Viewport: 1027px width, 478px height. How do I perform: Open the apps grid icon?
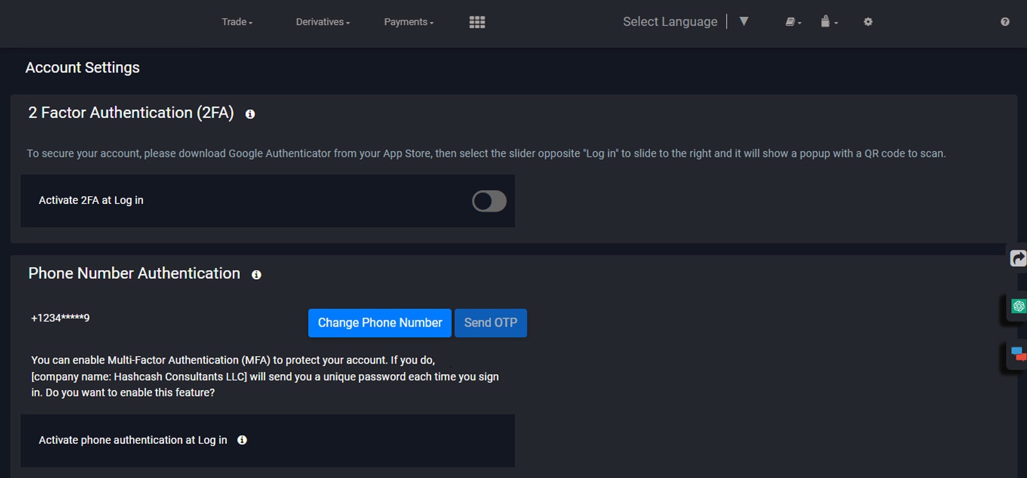(477, 22)
